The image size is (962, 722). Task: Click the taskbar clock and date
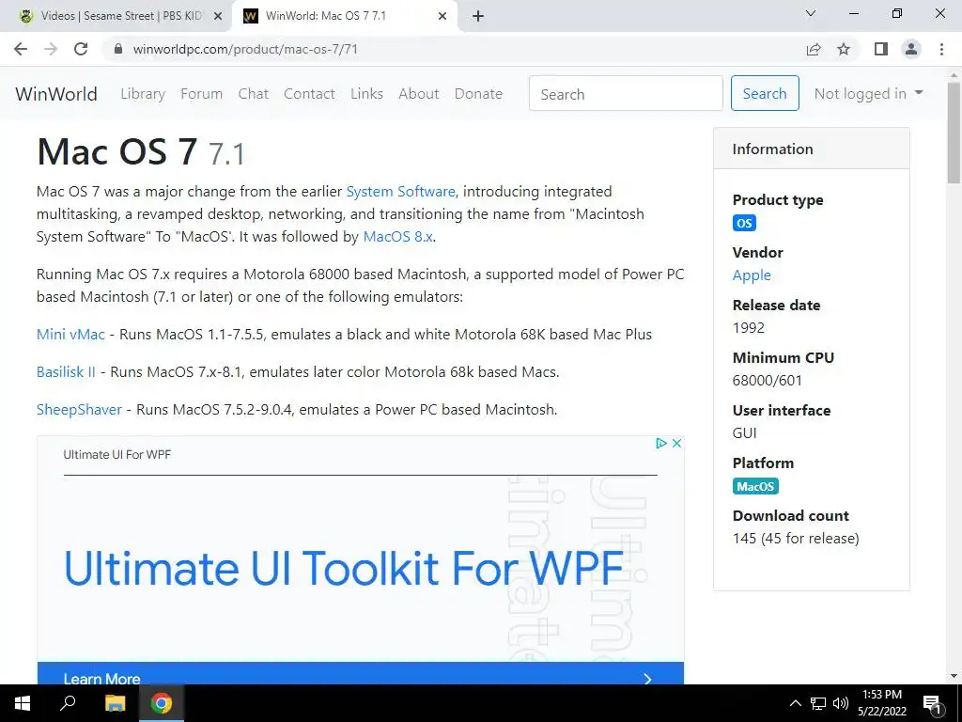[x=881, y=703]
